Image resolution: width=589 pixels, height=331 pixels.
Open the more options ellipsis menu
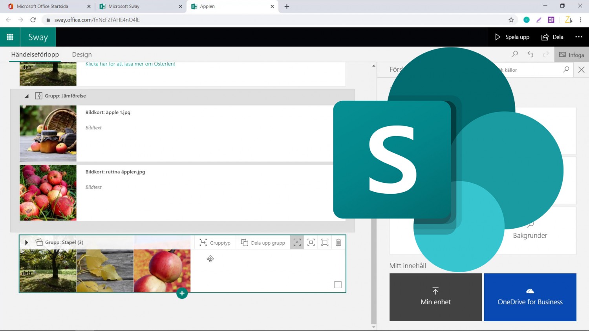tap(579, 37)
